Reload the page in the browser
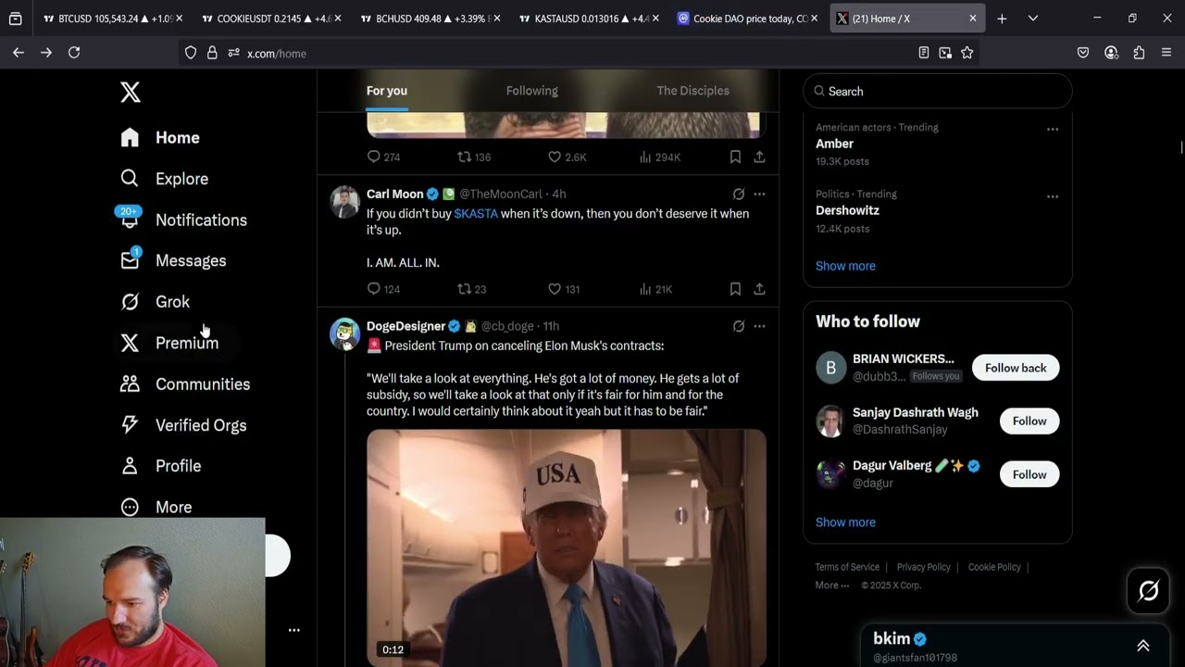The image size is (1185, 667). [x=74, y=53]
